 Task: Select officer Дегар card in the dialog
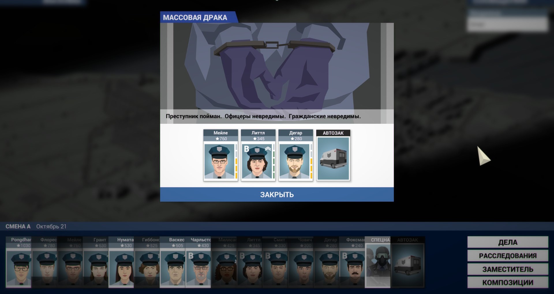coord(296,155)
